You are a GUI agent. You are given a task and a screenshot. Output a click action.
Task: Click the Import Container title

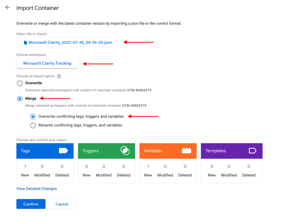pyautogui.click(x=38, y=8)
